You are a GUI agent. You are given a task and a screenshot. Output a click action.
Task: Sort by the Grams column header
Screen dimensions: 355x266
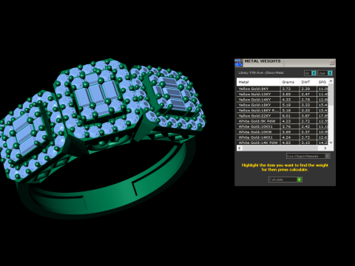tap(289, 82)
